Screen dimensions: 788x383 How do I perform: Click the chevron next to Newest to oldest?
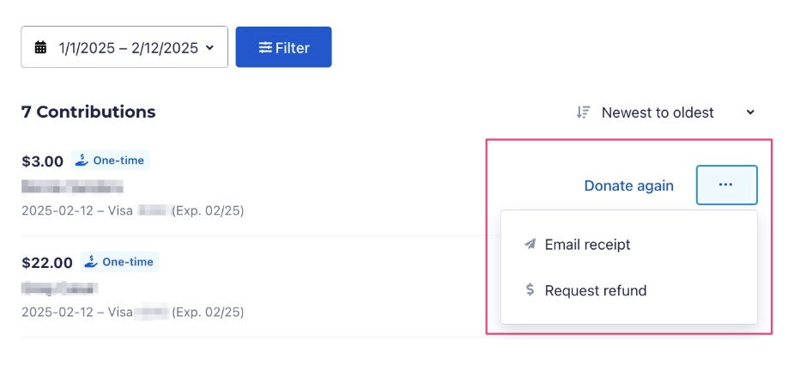pyautogui.click(x=750, y=112)
